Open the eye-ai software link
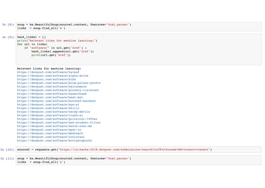The width and height of the screenshot is (265, 188). pos(48,105)
